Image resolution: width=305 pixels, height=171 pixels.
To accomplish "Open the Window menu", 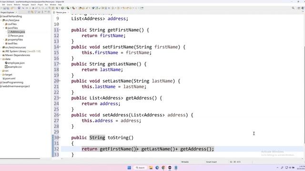I will tap(53, 5).
